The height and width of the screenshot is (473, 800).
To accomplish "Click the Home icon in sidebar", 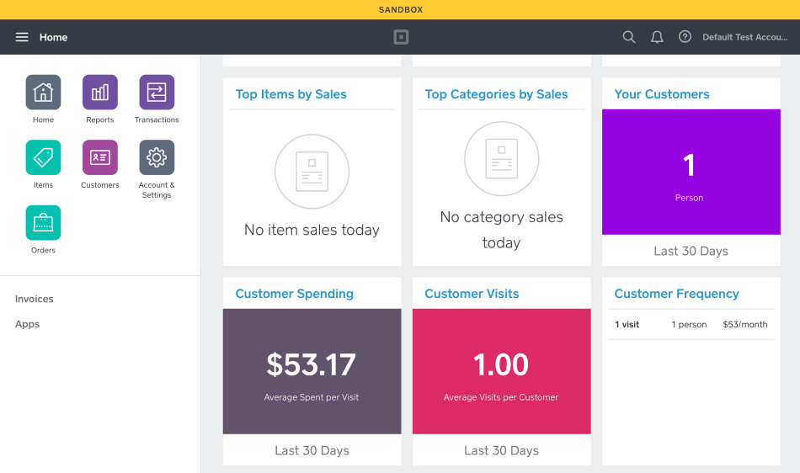I will pyautogui.click(x=43, y=93).
